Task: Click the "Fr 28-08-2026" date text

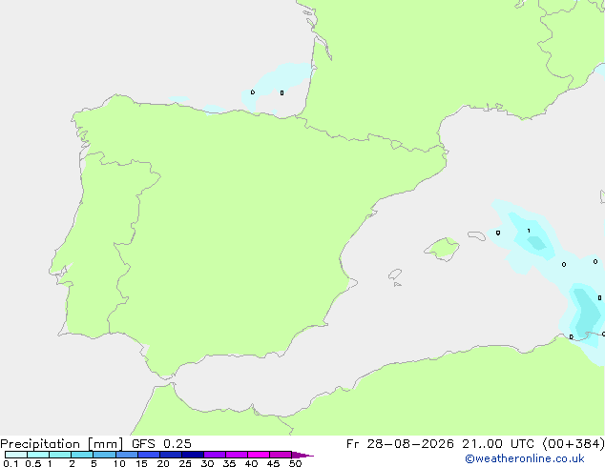Action: [400, 444]
